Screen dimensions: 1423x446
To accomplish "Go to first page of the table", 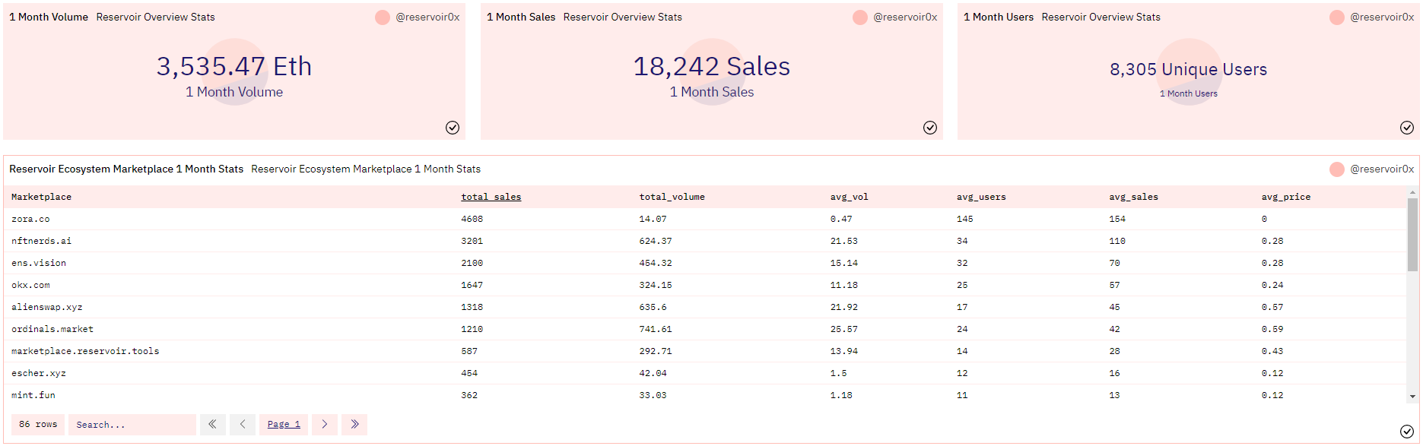I will point(213,425).
